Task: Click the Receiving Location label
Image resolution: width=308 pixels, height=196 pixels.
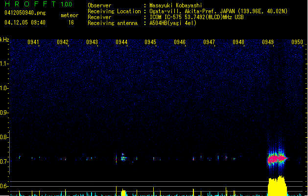Action: click(x=114, y=11)
